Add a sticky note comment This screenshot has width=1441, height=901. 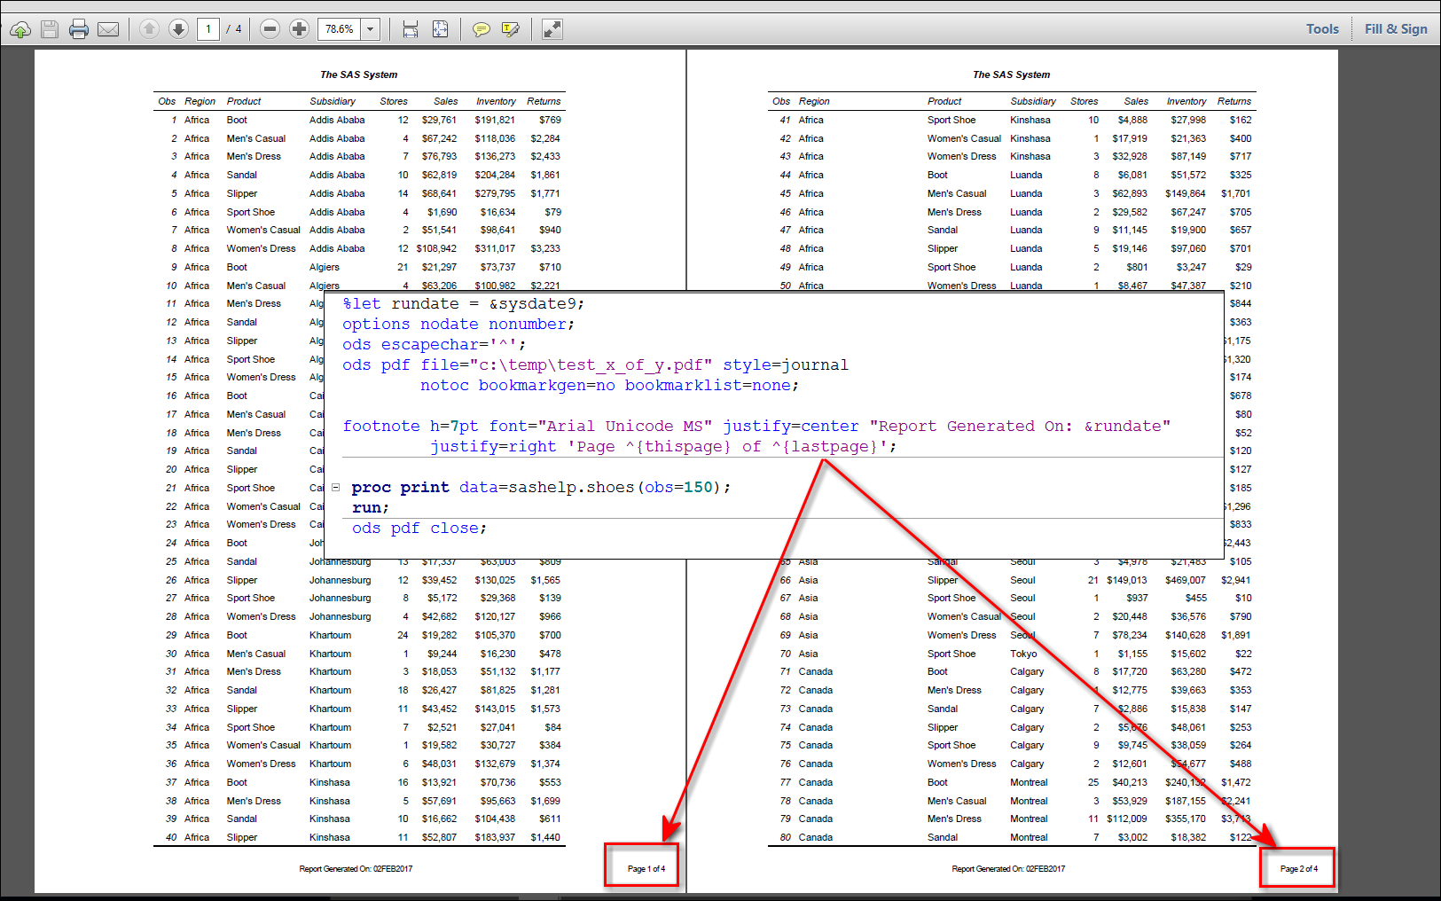click(482, 28)
